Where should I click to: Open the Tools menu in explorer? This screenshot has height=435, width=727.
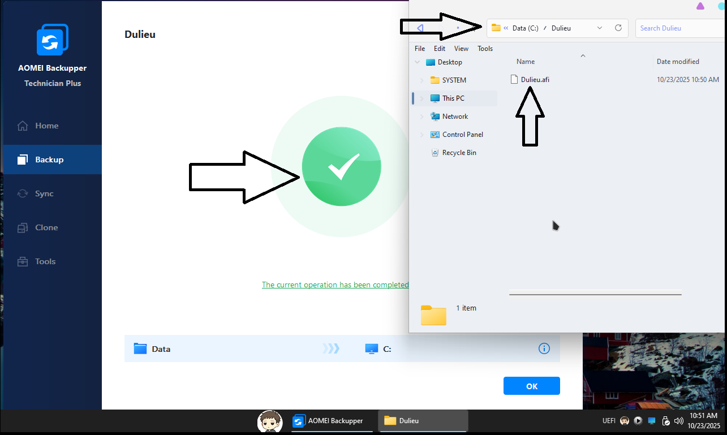click(485, 49)
